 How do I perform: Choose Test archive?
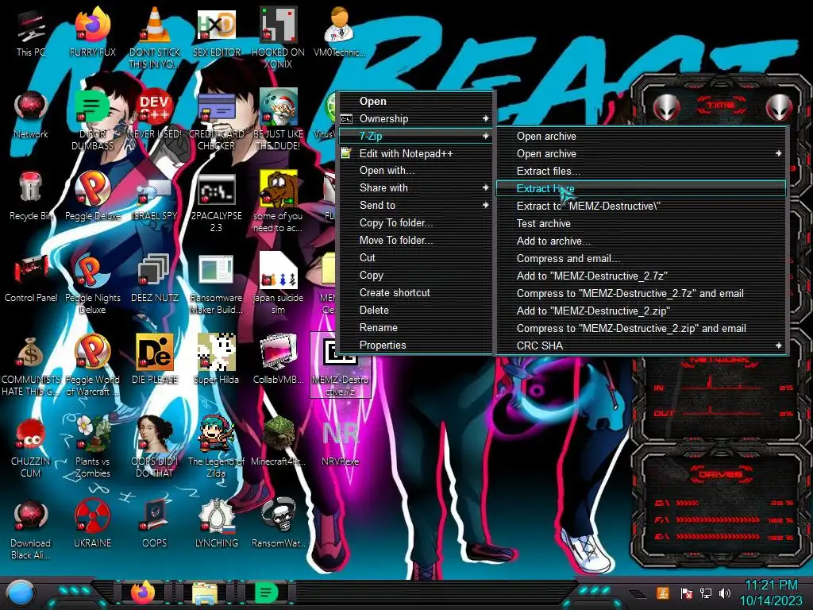tap(642, 223)
